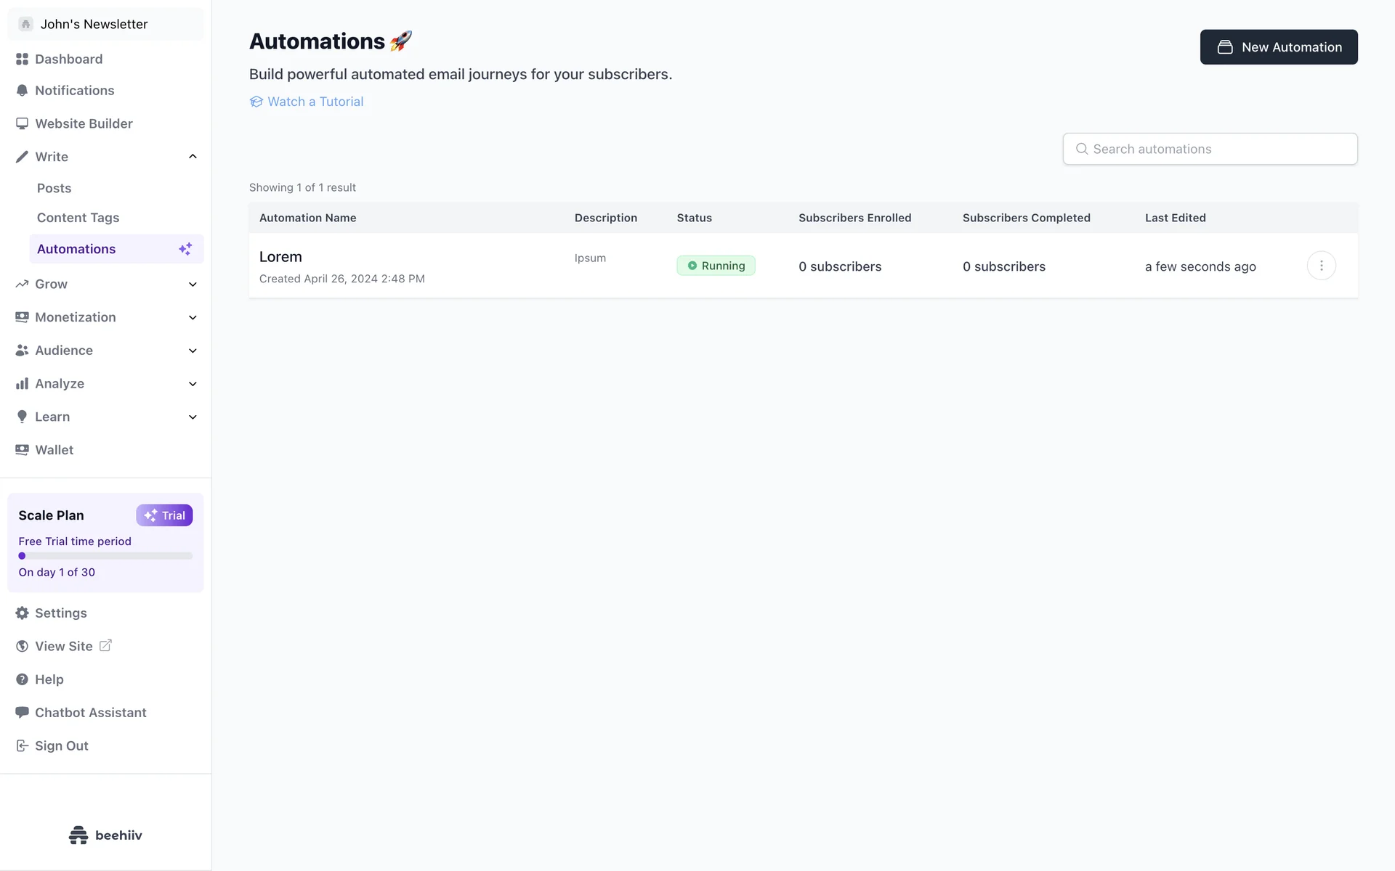Click the Free Trial progress bar
This screenshot has height=871, width=1395.
(x=105, y=556)
